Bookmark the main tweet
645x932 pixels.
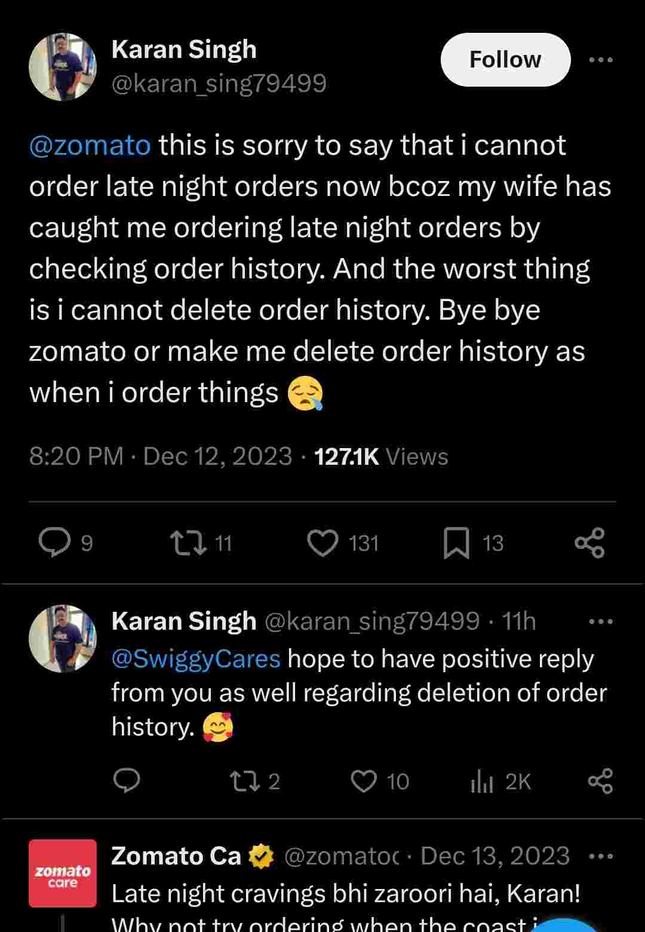[x=456, y=542]
